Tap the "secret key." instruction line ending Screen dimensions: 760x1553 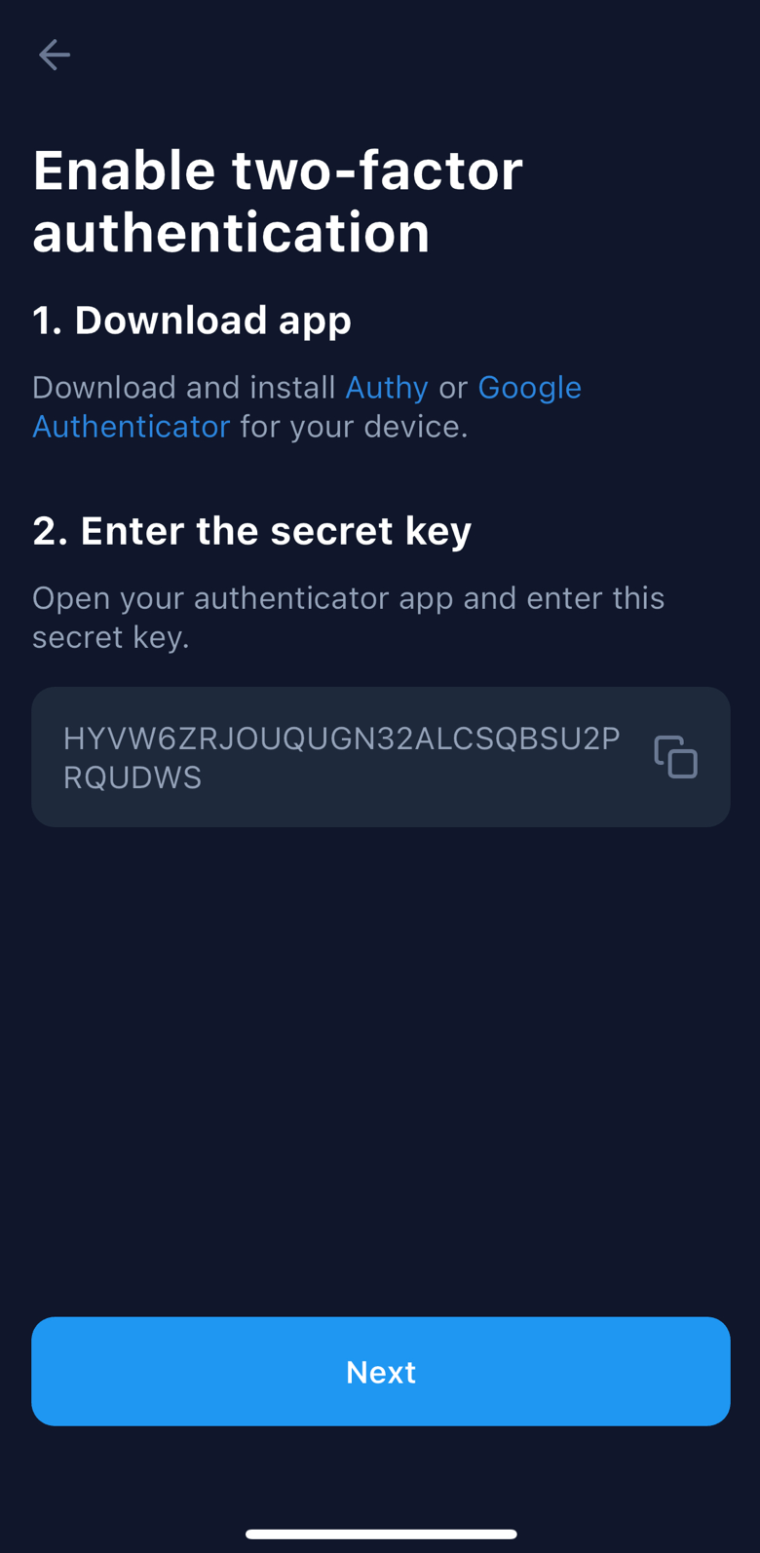(111, 637)
